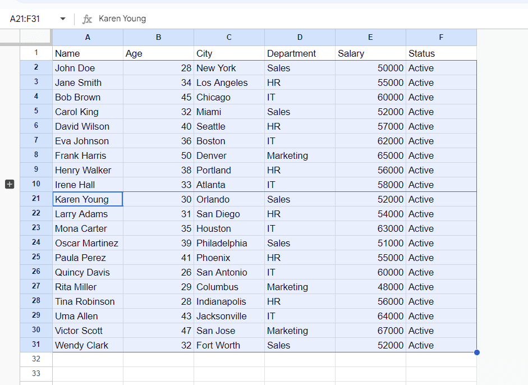The image size is (528, 385).
Task: Select Frank Harris's salary cell 65000
Action: 370,155
